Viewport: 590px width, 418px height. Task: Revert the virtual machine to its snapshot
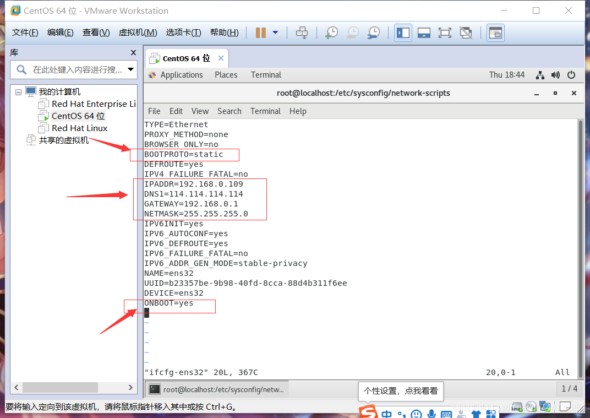coord(353,32)
